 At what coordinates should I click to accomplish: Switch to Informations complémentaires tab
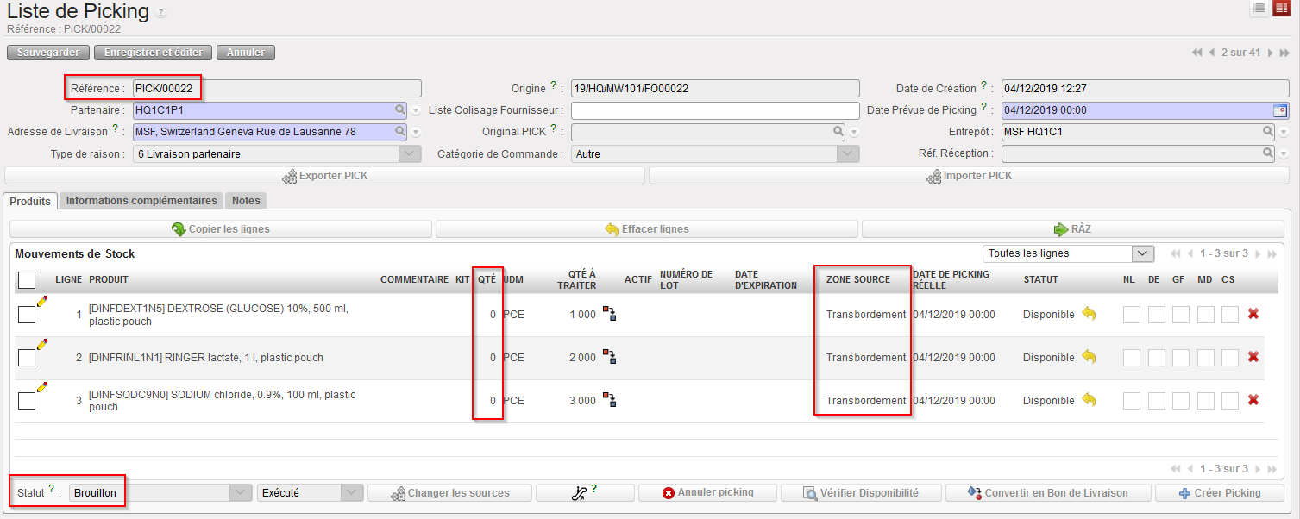pyautogui.click(x=141, y=201)
